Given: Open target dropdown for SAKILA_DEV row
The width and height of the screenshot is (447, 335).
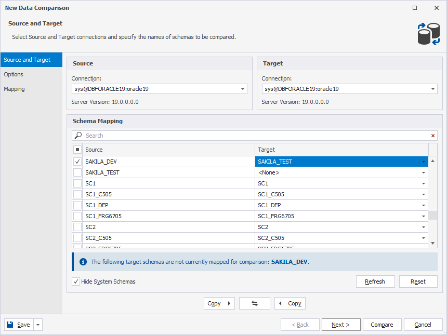Looking at the screenshot, I should pyautogui.click(x=423, y=162).
